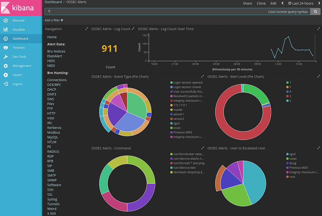This screenshot has width=322, height=216.
Task: Open the HIDS link
Action: click(51, 61)
